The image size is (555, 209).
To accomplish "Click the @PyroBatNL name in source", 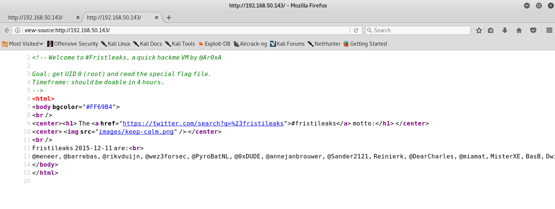I will pos(210,157).
